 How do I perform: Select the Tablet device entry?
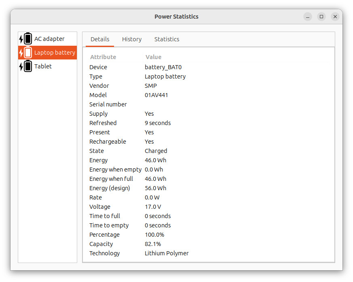(x=47, y=66)
